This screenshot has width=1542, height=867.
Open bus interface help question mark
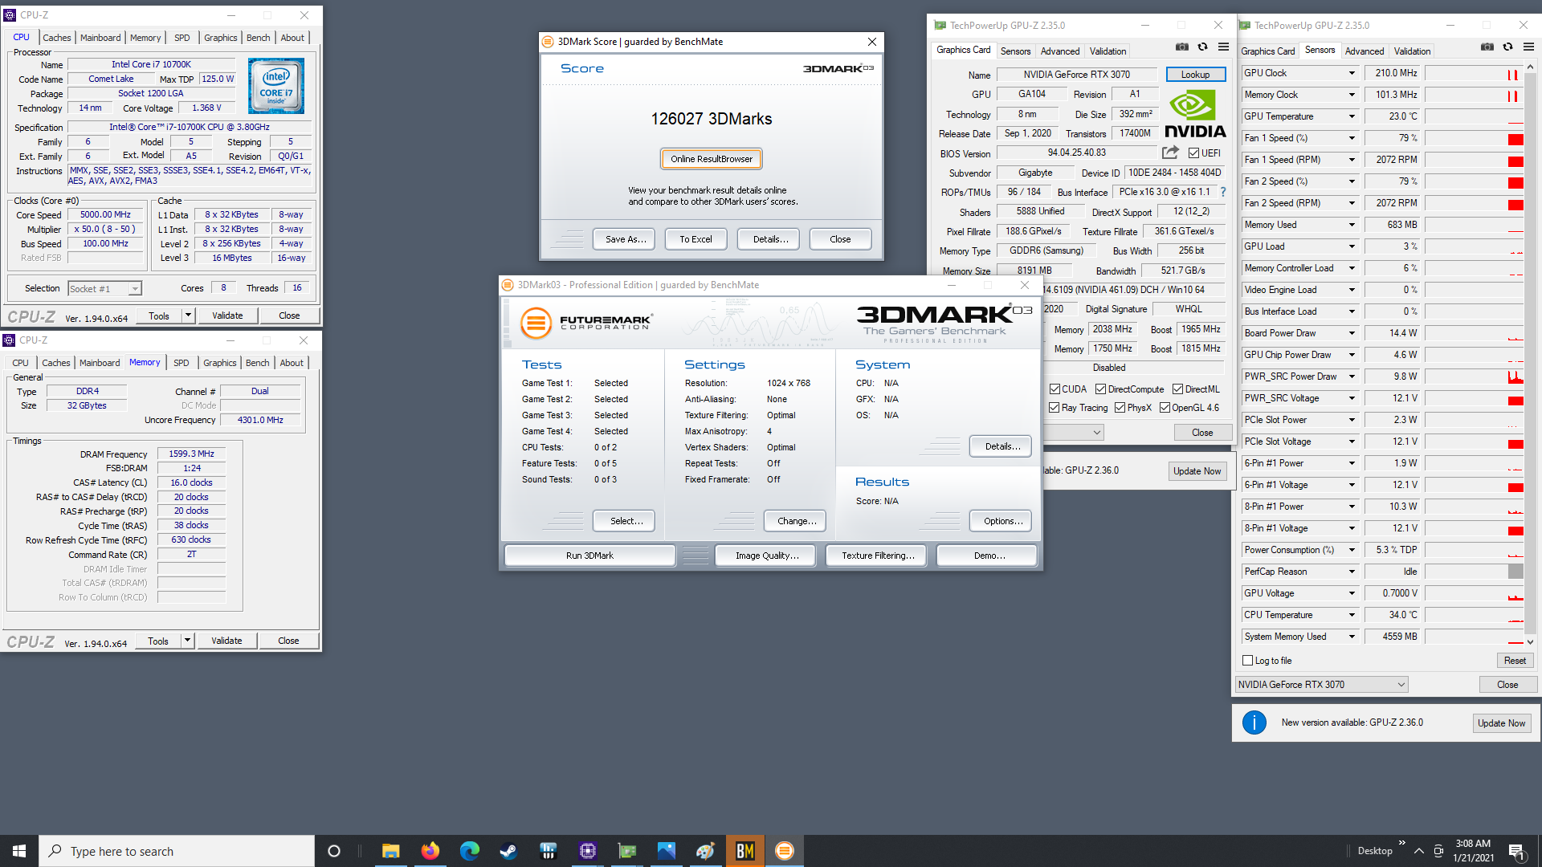1223,192
